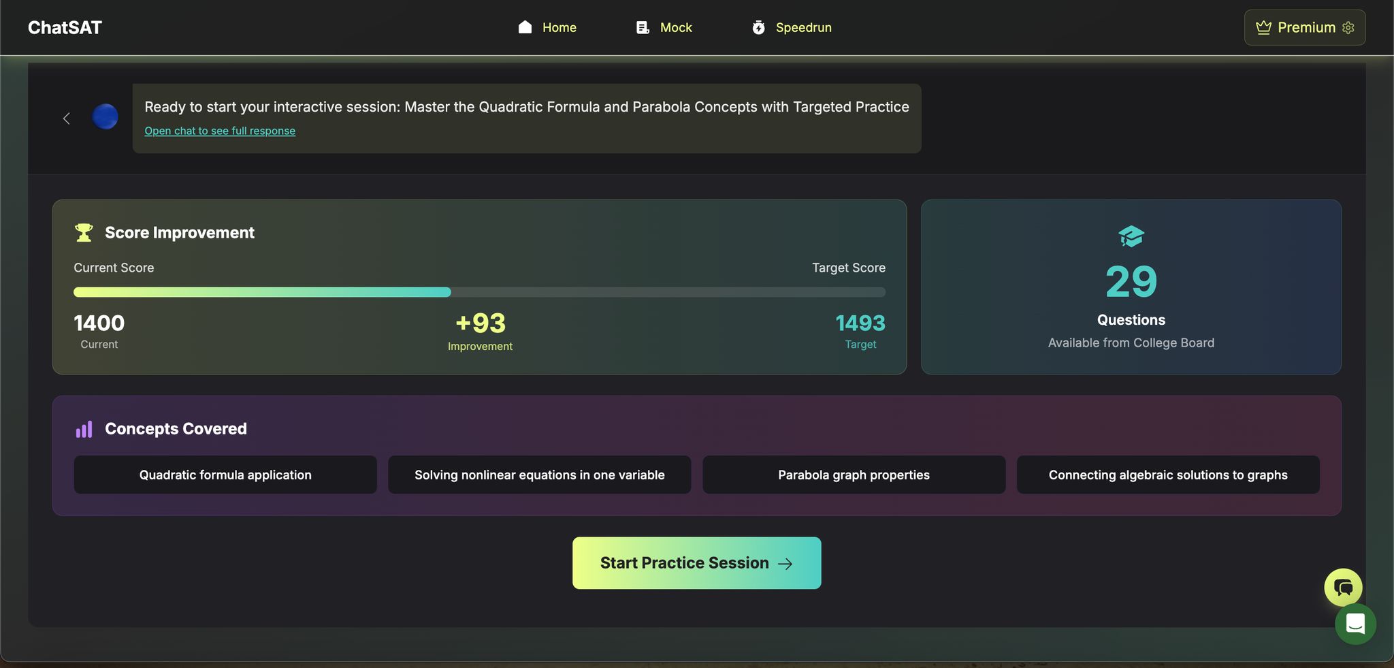Screen dimensions: 1394x668
Task: Open the yellow chat bubble button
Action: click(1343, 587)
